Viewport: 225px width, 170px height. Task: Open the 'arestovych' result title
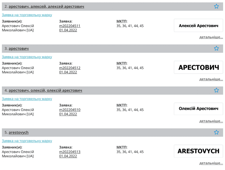click(18, 132)
